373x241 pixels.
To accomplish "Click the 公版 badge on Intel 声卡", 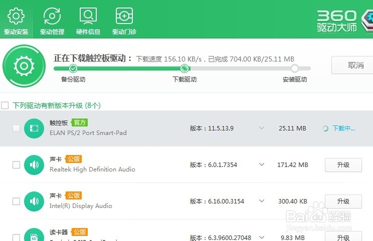I will pyautogui.click(x=74, y=195).
